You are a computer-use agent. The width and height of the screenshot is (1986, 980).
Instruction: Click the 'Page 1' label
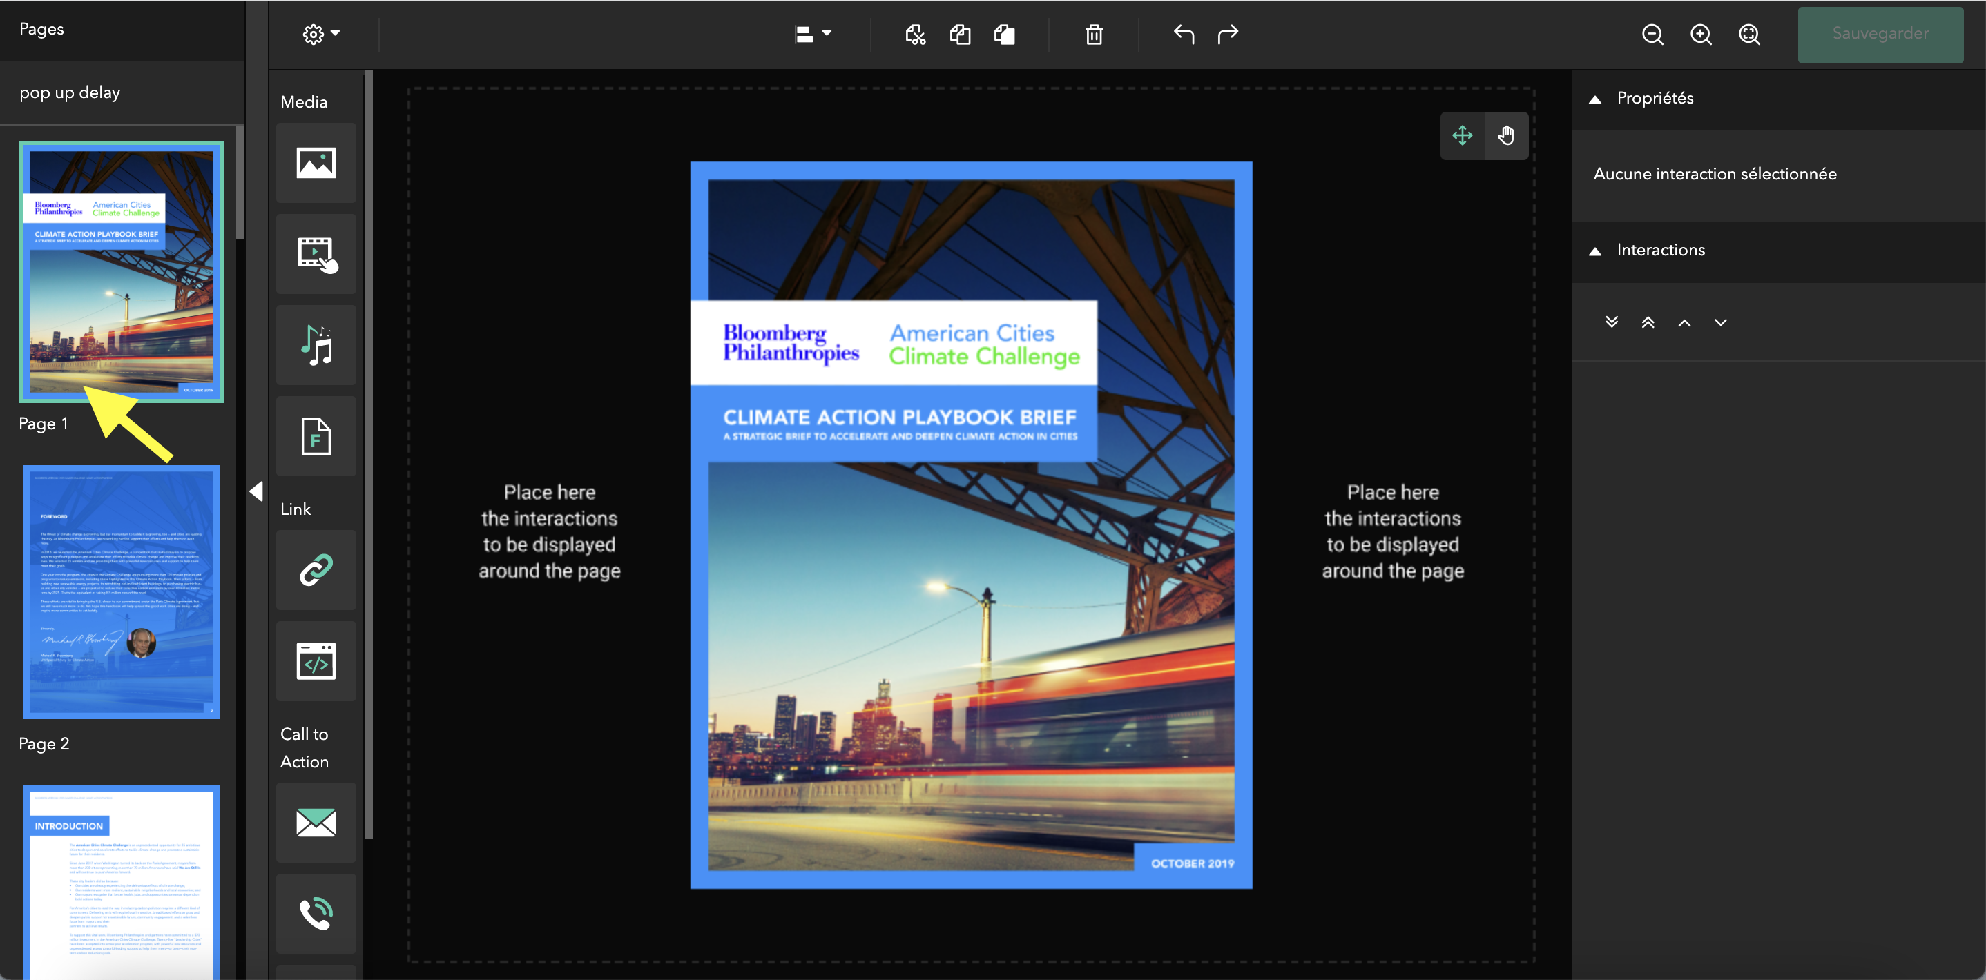coord(44,424)
